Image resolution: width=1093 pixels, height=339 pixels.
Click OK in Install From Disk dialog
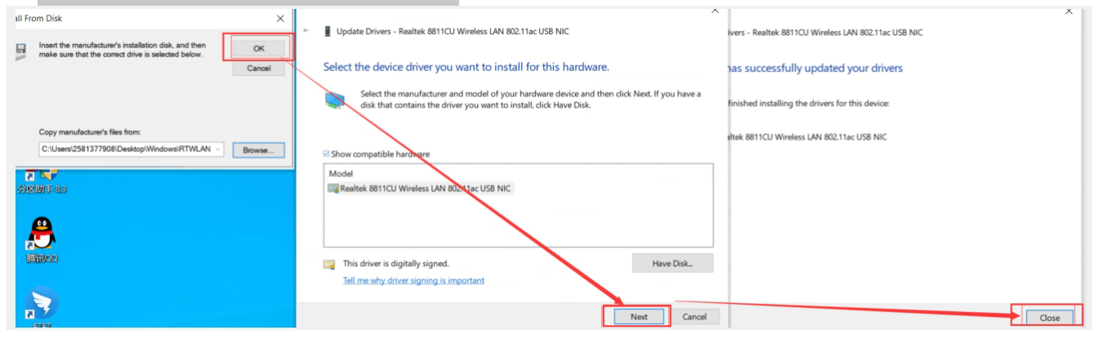click(x=259, y=49)
